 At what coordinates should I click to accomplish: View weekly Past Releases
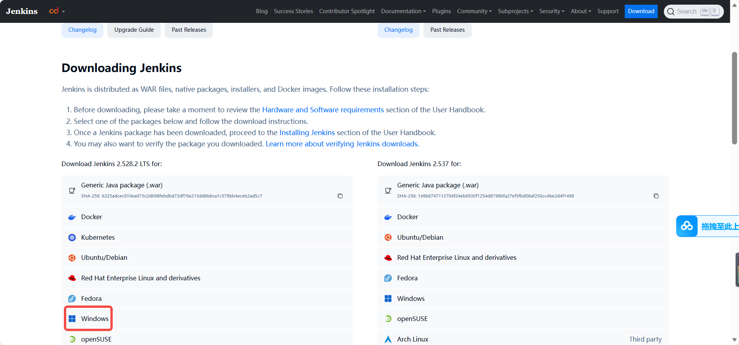coord(447,30)
